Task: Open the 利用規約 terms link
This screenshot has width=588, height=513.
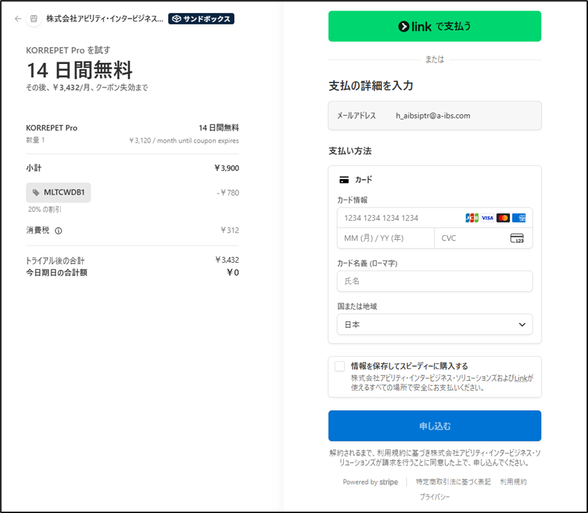Action: pyautogui.click(x=513, y=482)
